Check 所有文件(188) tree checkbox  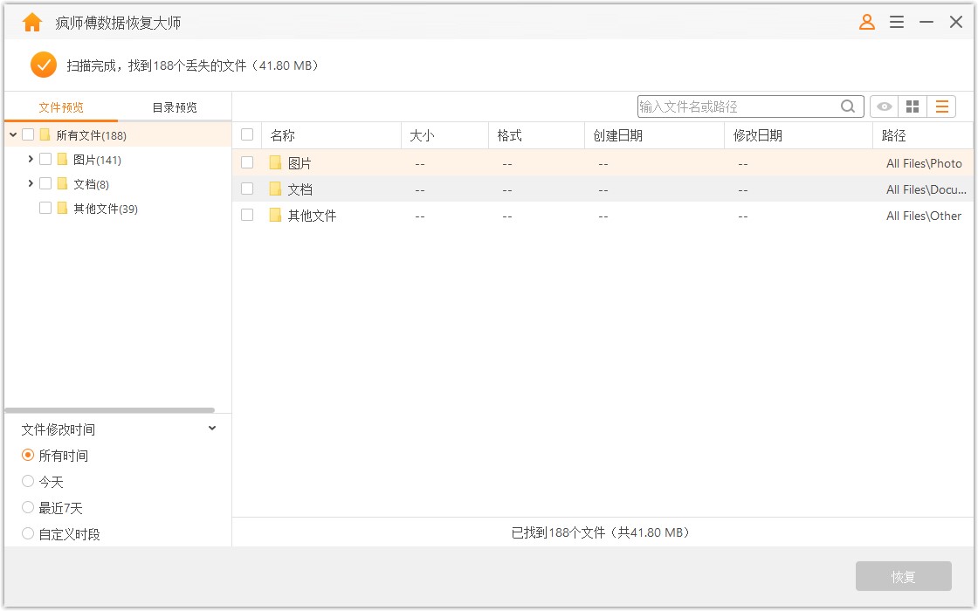point(28,134)
